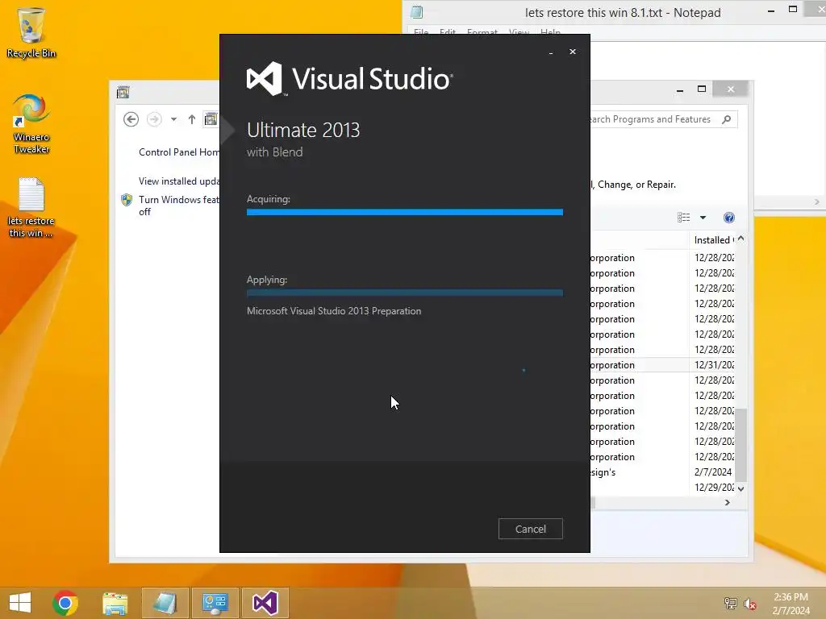Open the Windows Start button

(20, 603)
